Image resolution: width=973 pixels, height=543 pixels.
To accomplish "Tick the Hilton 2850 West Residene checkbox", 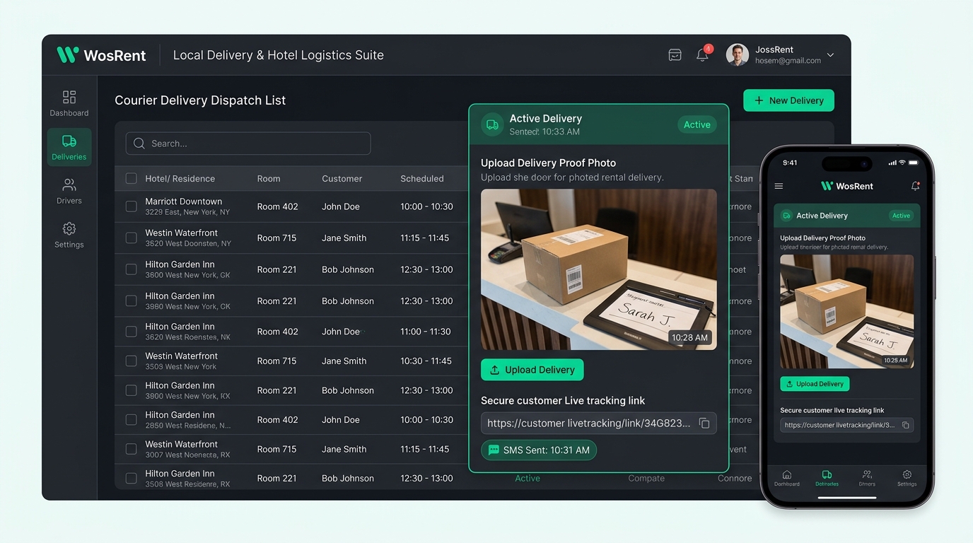I will tap(131, 419).
